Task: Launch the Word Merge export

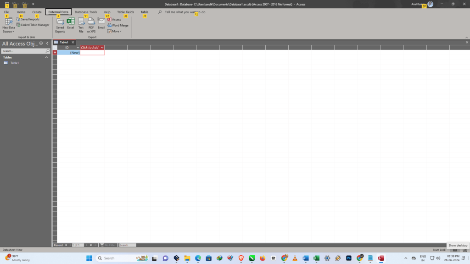Action: pyautogui.click(x=118, y=25)
